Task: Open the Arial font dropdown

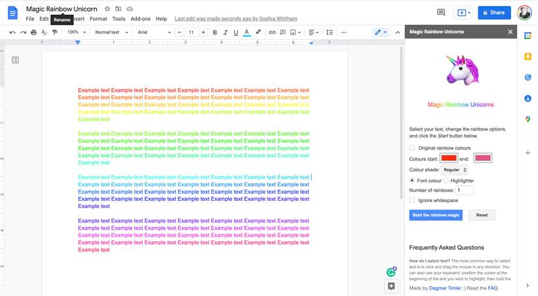Action: [x=154, y=32]
